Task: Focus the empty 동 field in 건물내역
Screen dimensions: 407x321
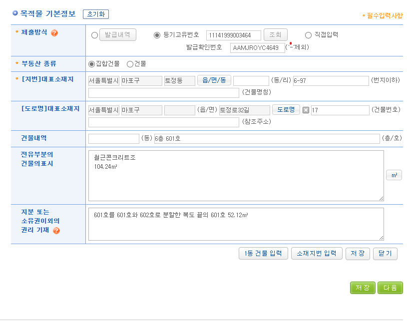Action: tap(114, 139)
